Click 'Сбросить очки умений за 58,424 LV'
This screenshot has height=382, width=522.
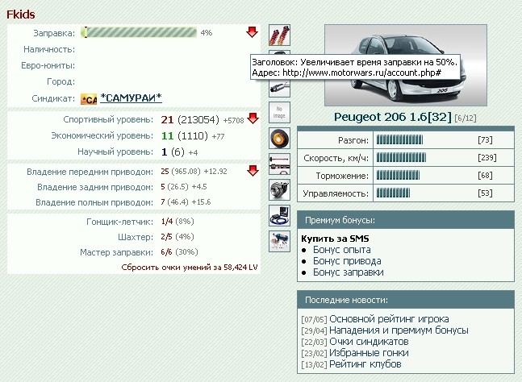(190, 268)
